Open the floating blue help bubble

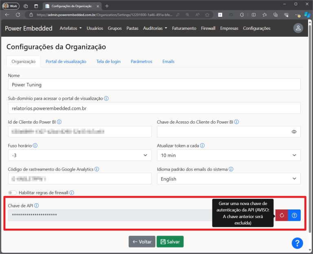pyautogui.click(x=297, y=243)
